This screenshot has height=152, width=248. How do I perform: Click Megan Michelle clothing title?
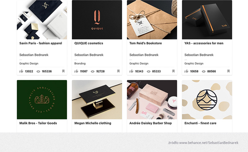coord(93,123)
